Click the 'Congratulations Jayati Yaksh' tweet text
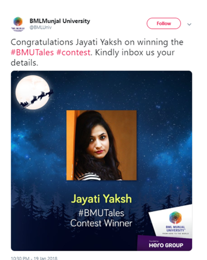 pos(66,42)
